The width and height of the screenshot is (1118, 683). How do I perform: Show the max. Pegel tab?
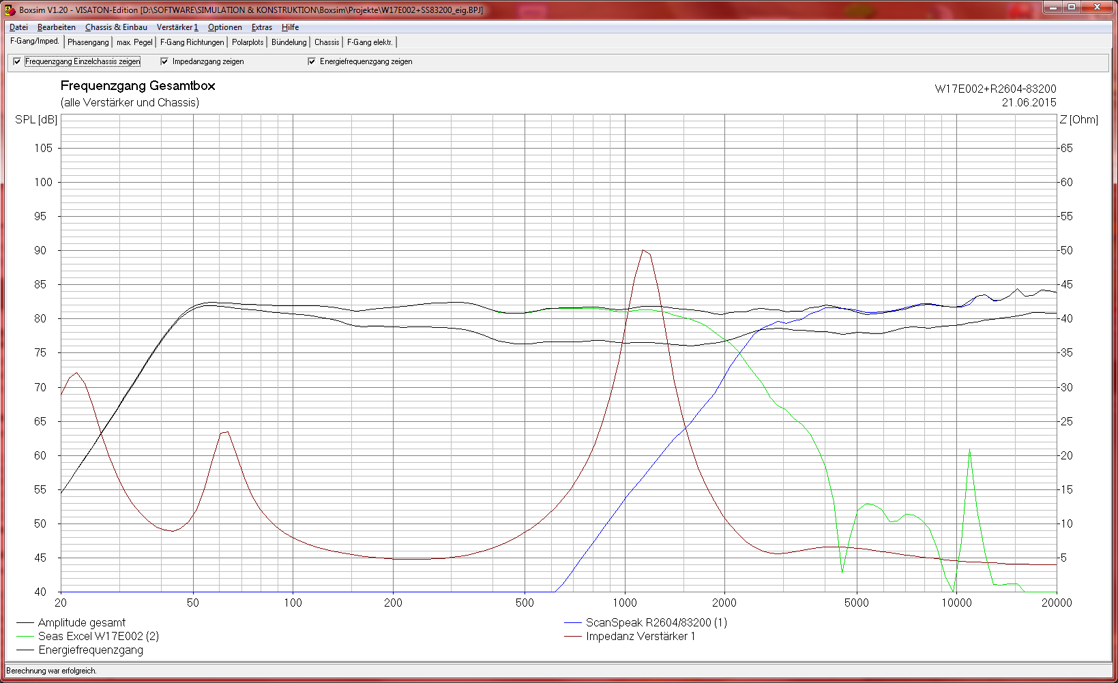pos(134,42)
